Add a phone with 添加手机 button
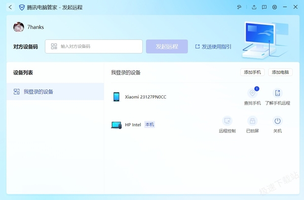The height and width of the screenshot is (200, 304). coord(252,72)
